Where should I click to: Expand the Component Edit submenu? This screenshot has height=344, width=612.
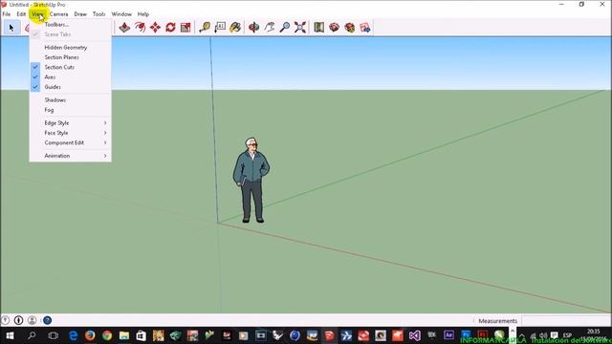click(x=70, y=142)
